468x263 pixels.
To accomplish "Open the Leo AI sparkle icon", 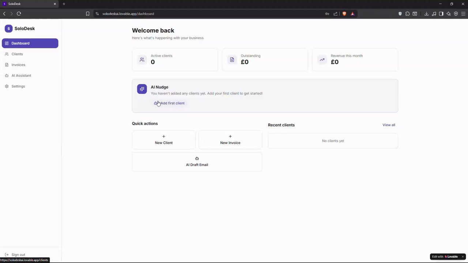I will point(449,14).
